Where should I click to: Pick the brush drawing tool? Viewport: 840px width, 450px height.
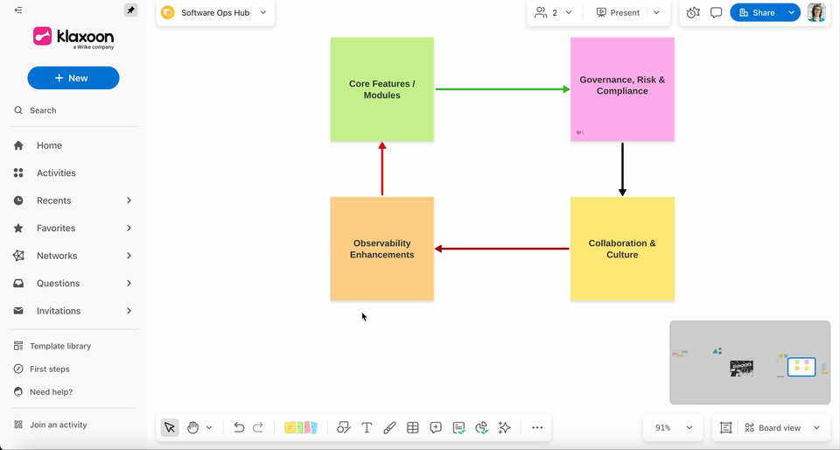(389, 427)
